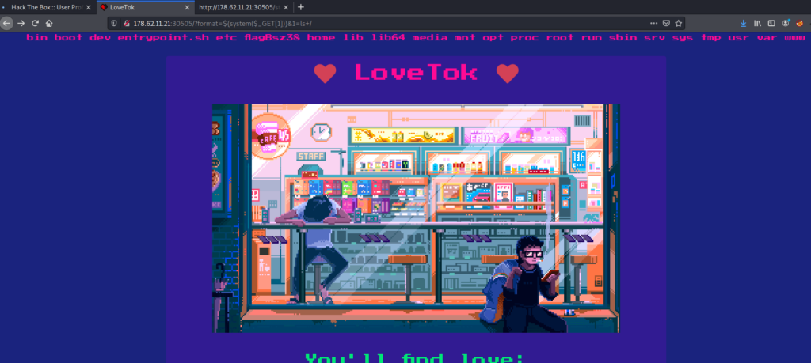Viewport: 811px width, 363px height.
Task: Click the pixel-art cafe image
Action: [x=416, y=218]
